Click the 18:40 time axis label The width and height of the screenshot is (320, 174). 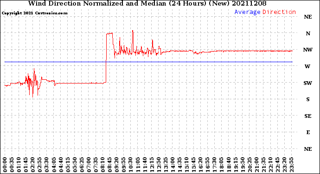[229, 165]
